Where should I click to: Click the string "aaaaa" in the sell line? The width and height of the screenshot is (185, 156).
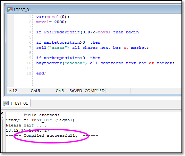pyautogui.click(x=58, y=48)
